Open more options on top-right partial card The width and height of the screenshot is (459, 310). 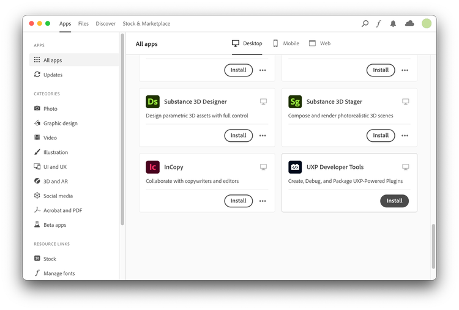(405, 70)
